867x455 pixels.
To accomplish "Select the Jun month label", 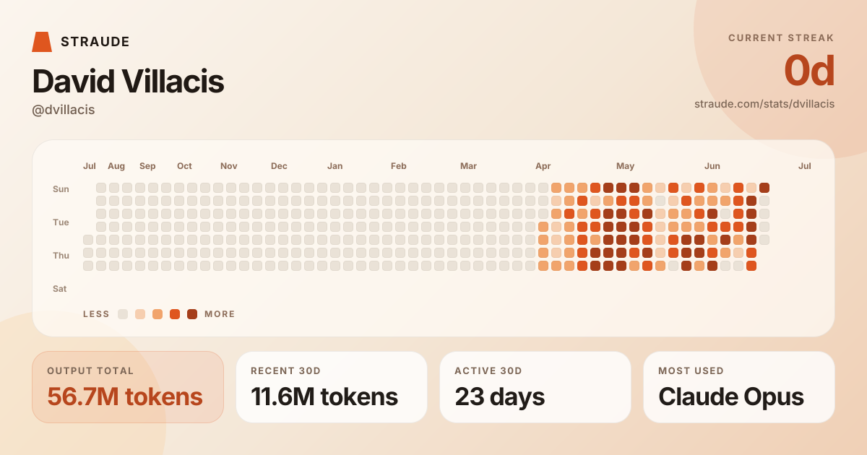I will [712, 166].
